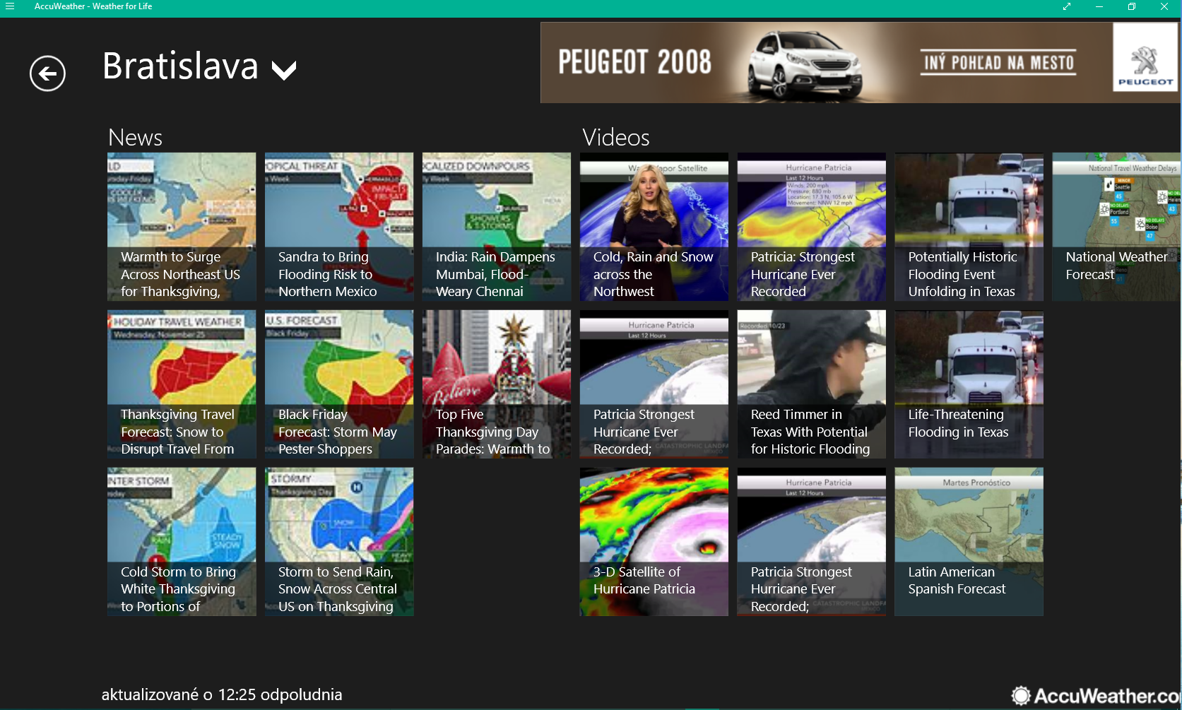Viewport: 1182px width, 710px height.
Task: Open Warmth to Surge Across Northeast article
Action: coord(182,227)
